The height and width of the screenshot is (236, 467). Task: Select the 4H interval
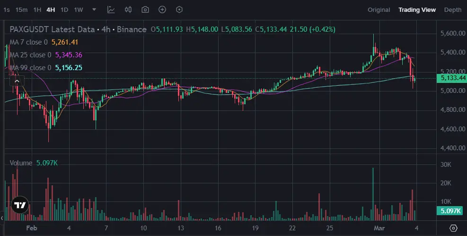point(51,10)
